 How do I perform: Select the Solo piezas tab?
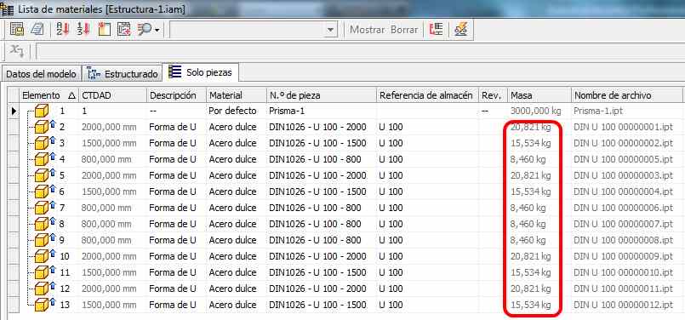[x=201, y=72]
